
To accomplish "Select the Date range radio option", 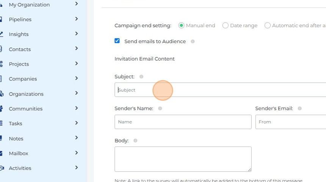I will point(226,26).
